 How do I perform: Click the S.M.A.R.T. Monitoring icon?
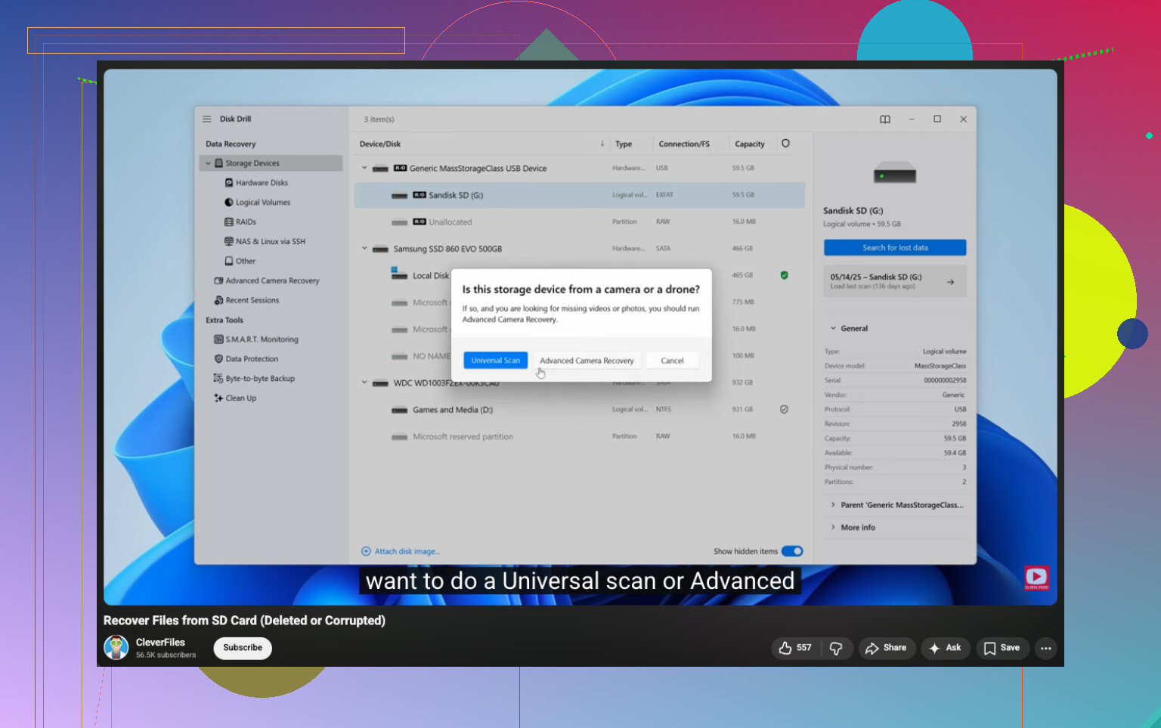[219, 340]
